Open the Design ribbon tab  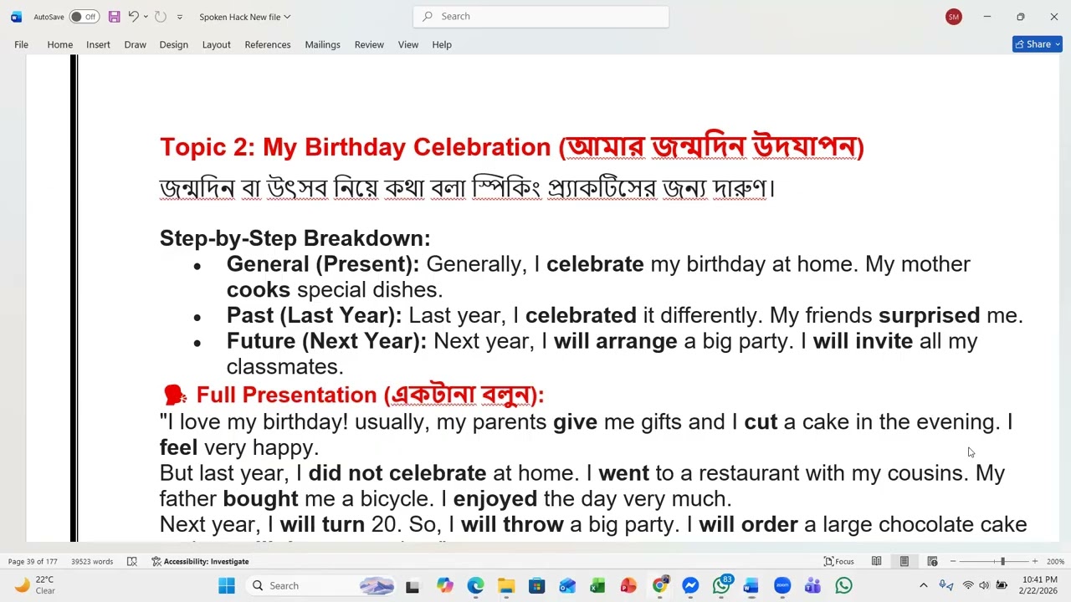click(173, 44)
